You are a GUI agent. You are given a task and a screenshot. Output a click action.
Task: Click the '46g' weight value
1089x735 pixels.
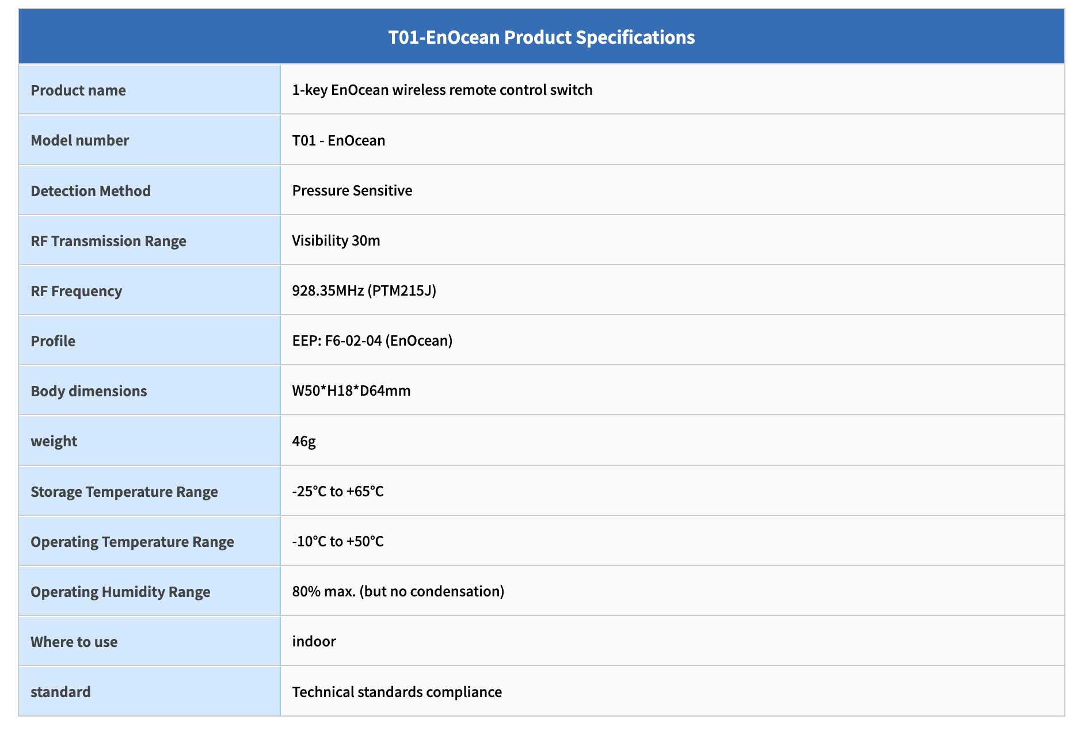[x=304, y=441]
